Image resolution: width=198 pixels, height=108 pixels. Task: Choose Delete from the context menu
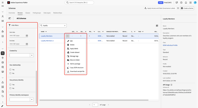tap(76, 45)
